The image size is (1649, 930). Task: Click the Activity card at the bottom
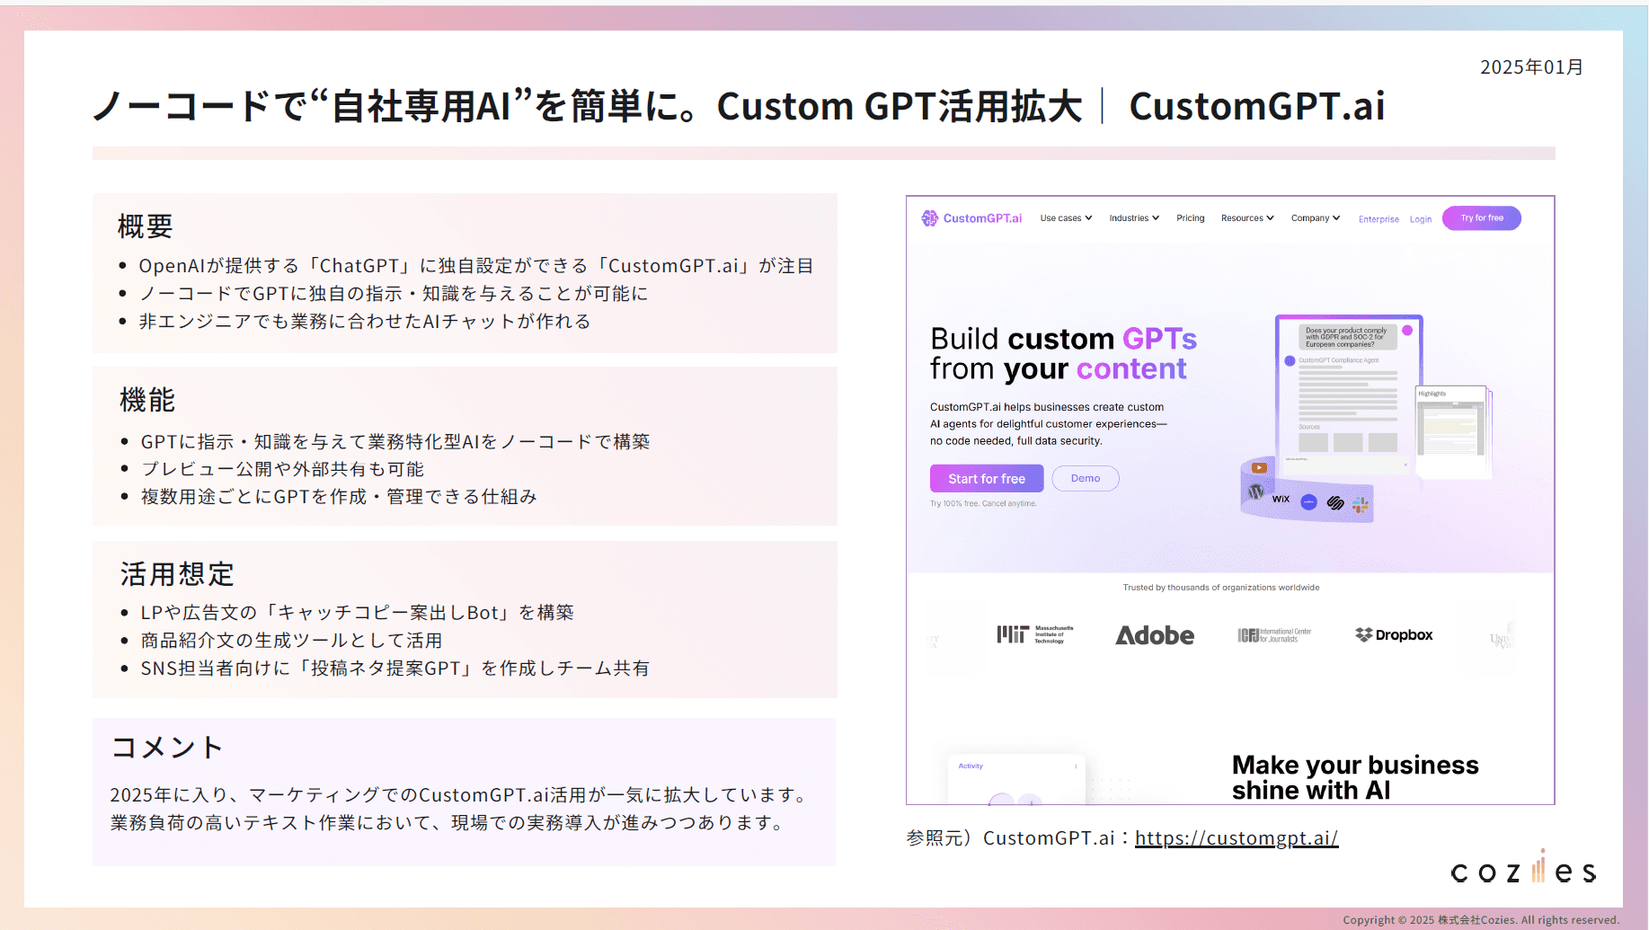(x=1015, y=779)
